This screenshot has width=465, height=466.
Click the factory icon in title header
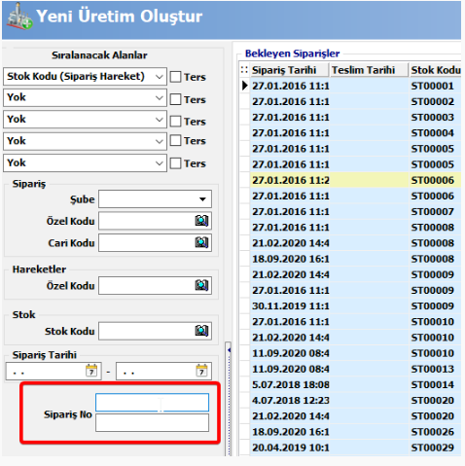click(18, 17)
